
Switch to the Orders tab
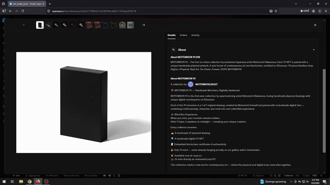click(183, 35)
